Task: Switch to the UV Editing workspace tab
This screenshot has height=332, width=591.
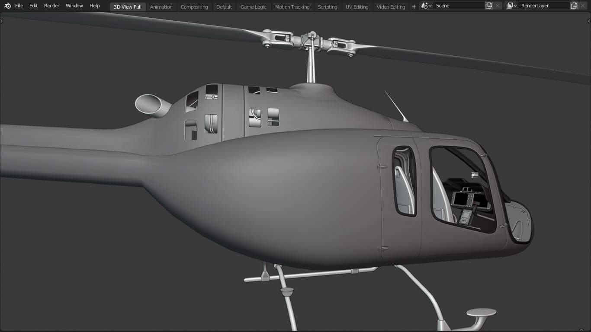Action: pos(357,6)
